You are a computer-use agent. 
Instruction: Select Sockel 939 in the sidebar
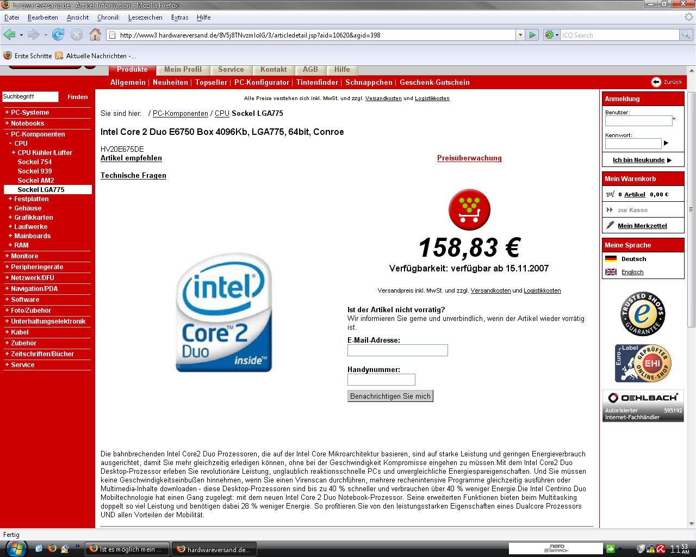tap(35, 171)
